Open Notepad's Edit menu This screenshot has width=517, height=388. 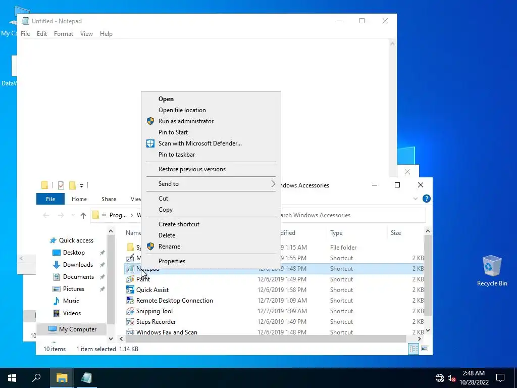42,34
